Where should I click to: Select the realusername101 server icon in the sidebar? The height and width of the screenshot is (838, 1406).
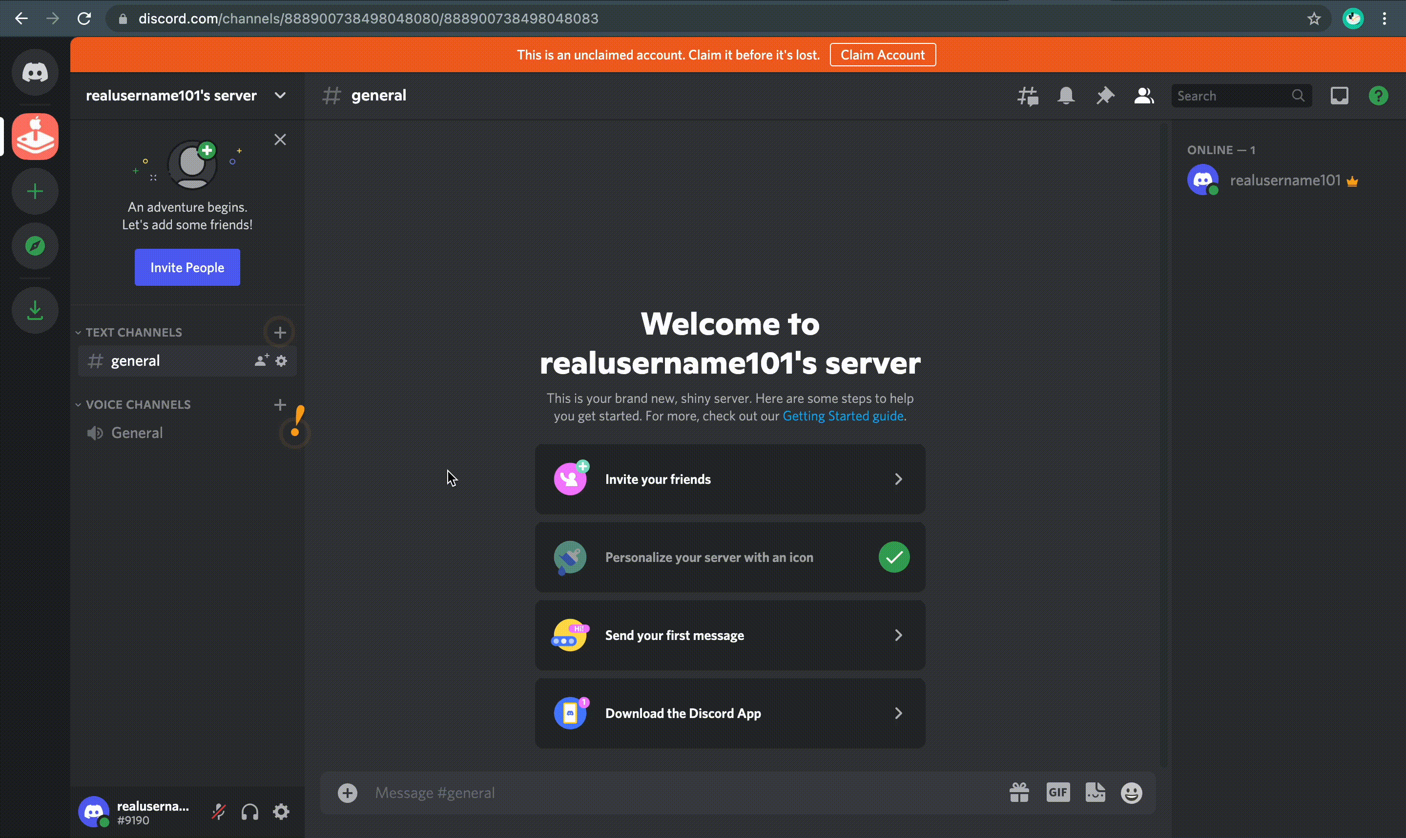tap(35, 137)
